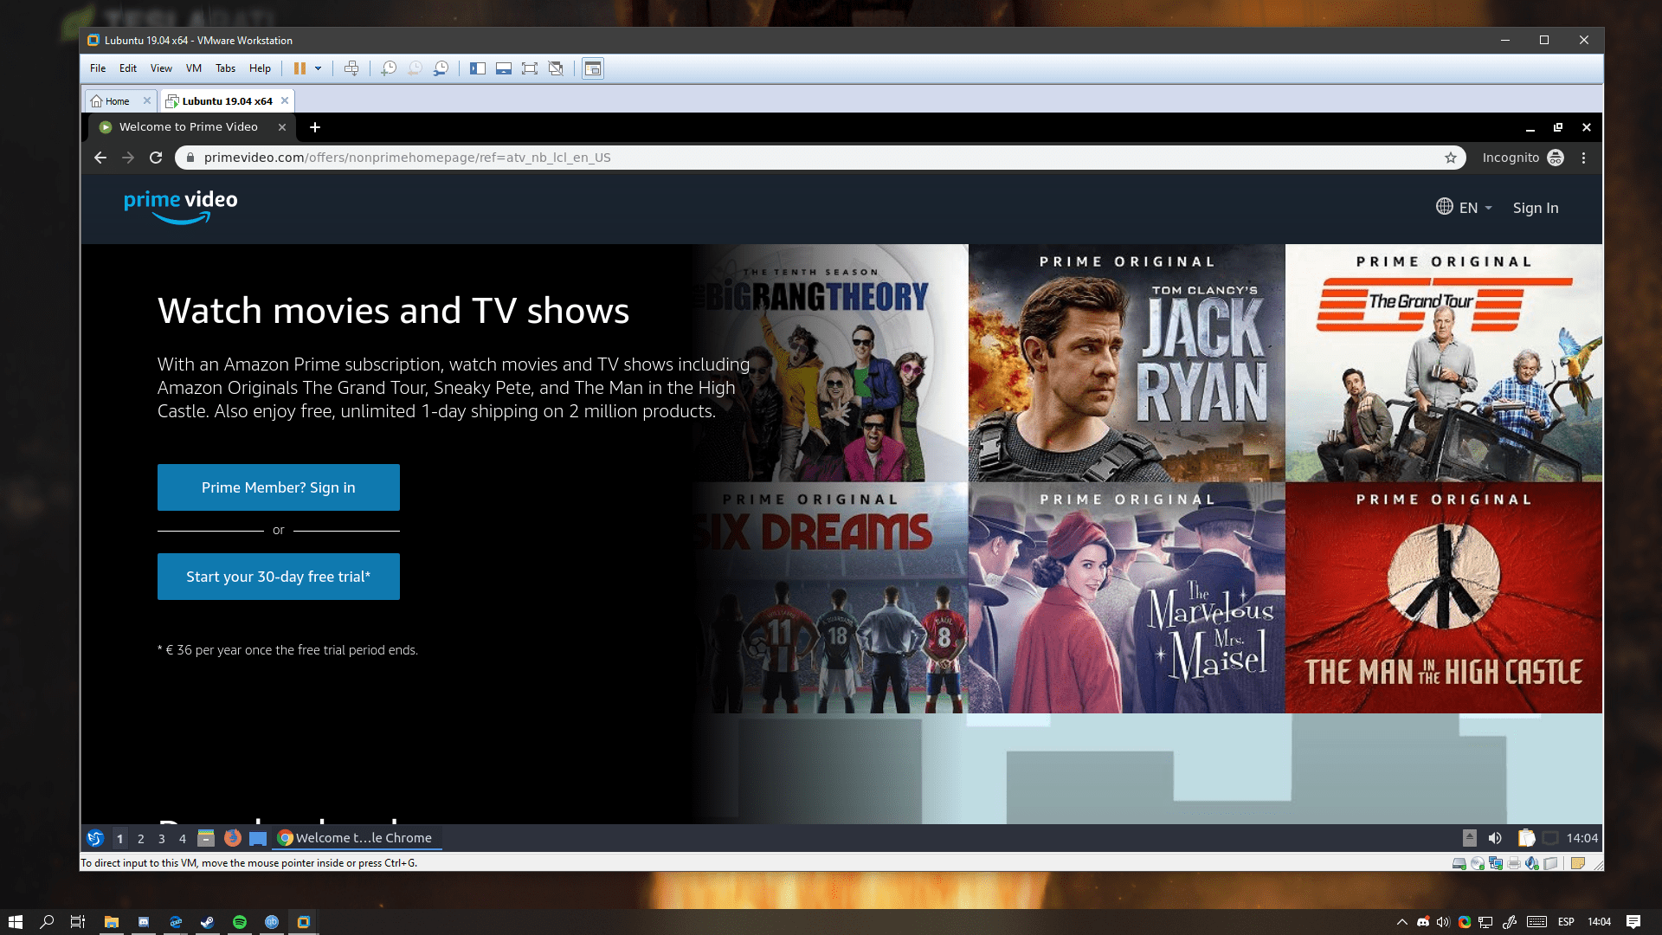1662x935 pixels.
Task: Reload the Prime Video page
Action: 156,158
